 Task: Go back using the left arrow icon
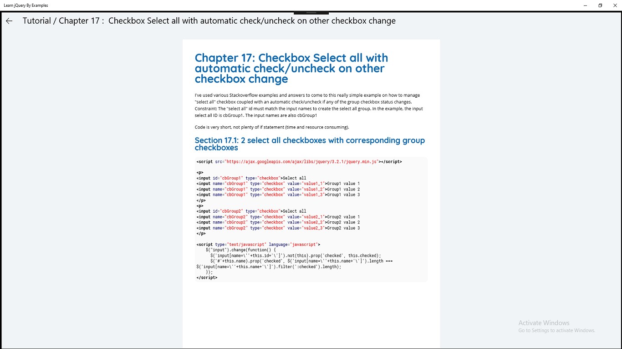[9, 21]
